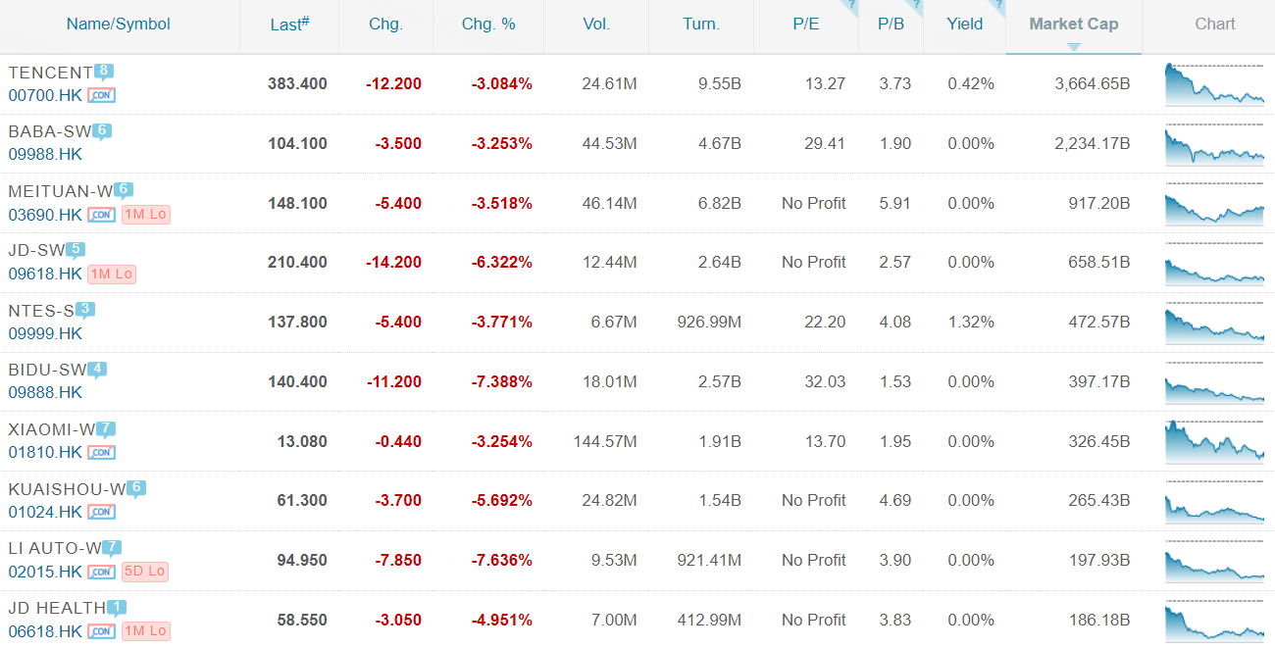This screenshot has height=649, width=1275.
Task: Toggle the sort arrow under Market Cap
Action: coord(1073,46)
